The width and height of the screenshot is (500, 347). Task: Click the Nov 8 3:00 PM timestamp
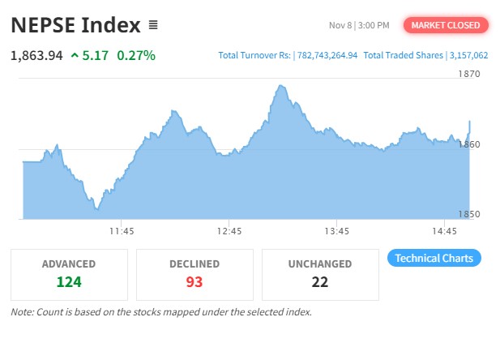[359, 26]
